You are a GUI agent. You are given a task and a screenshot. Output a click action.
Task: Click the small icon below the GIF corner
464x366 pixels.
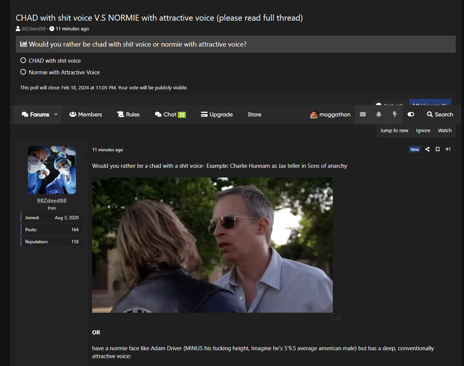point(337,317)
